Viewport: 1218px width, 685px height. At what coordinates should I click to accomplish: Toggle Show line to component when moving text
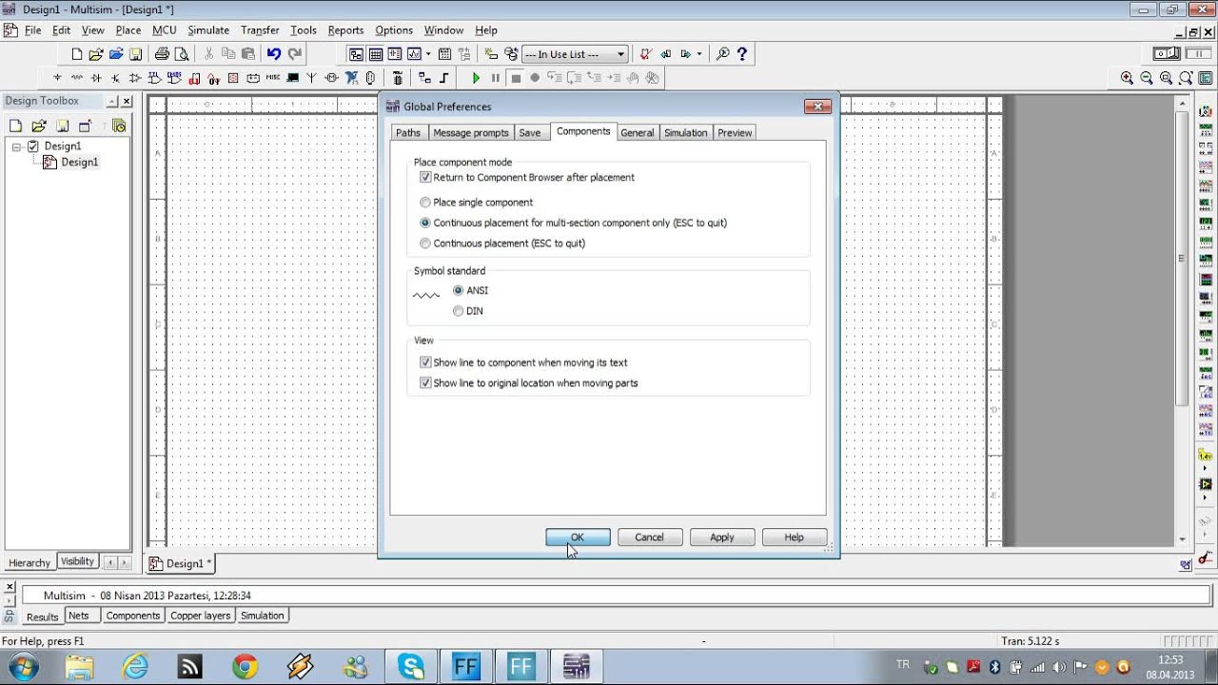[425, 362]
